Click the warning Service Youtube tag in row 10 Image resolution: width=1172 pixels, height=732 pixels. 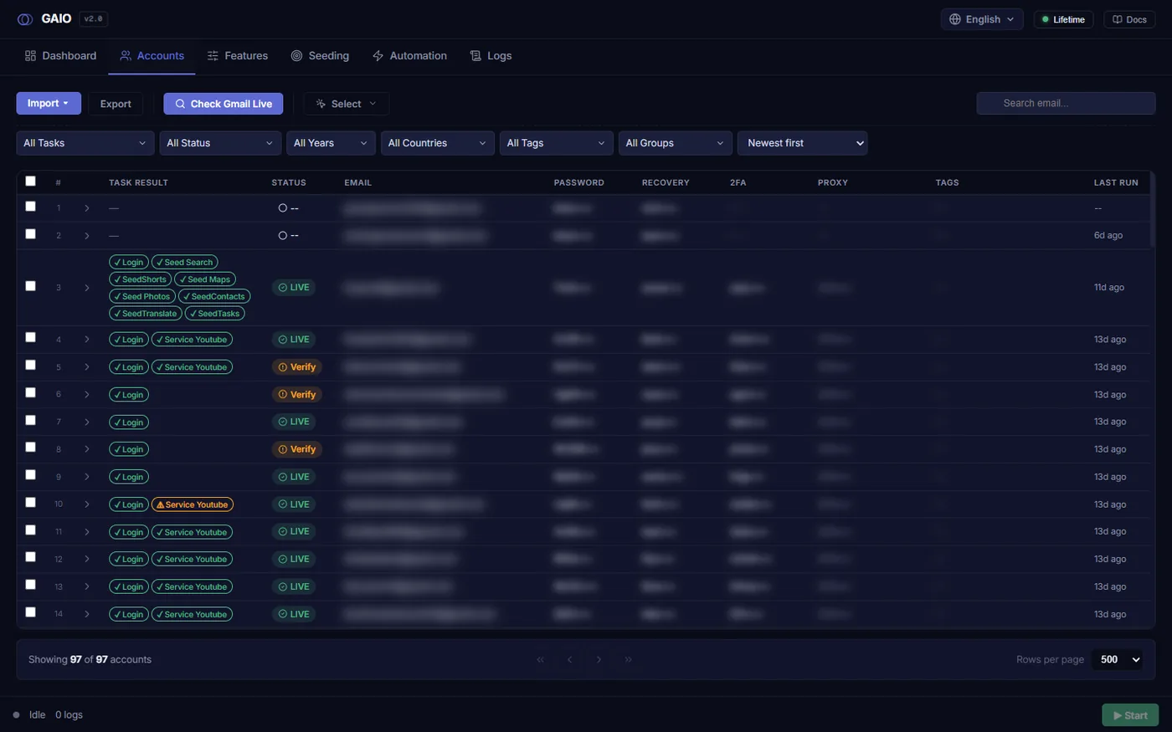click(x=193, y=504)
